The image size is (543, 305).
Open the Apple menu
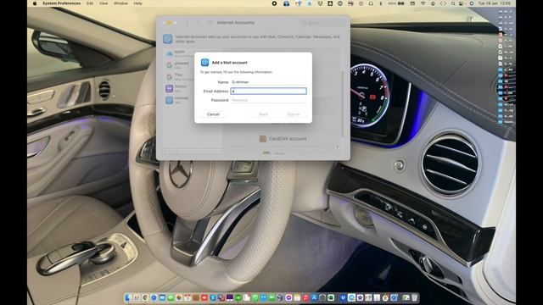(34, 3)
